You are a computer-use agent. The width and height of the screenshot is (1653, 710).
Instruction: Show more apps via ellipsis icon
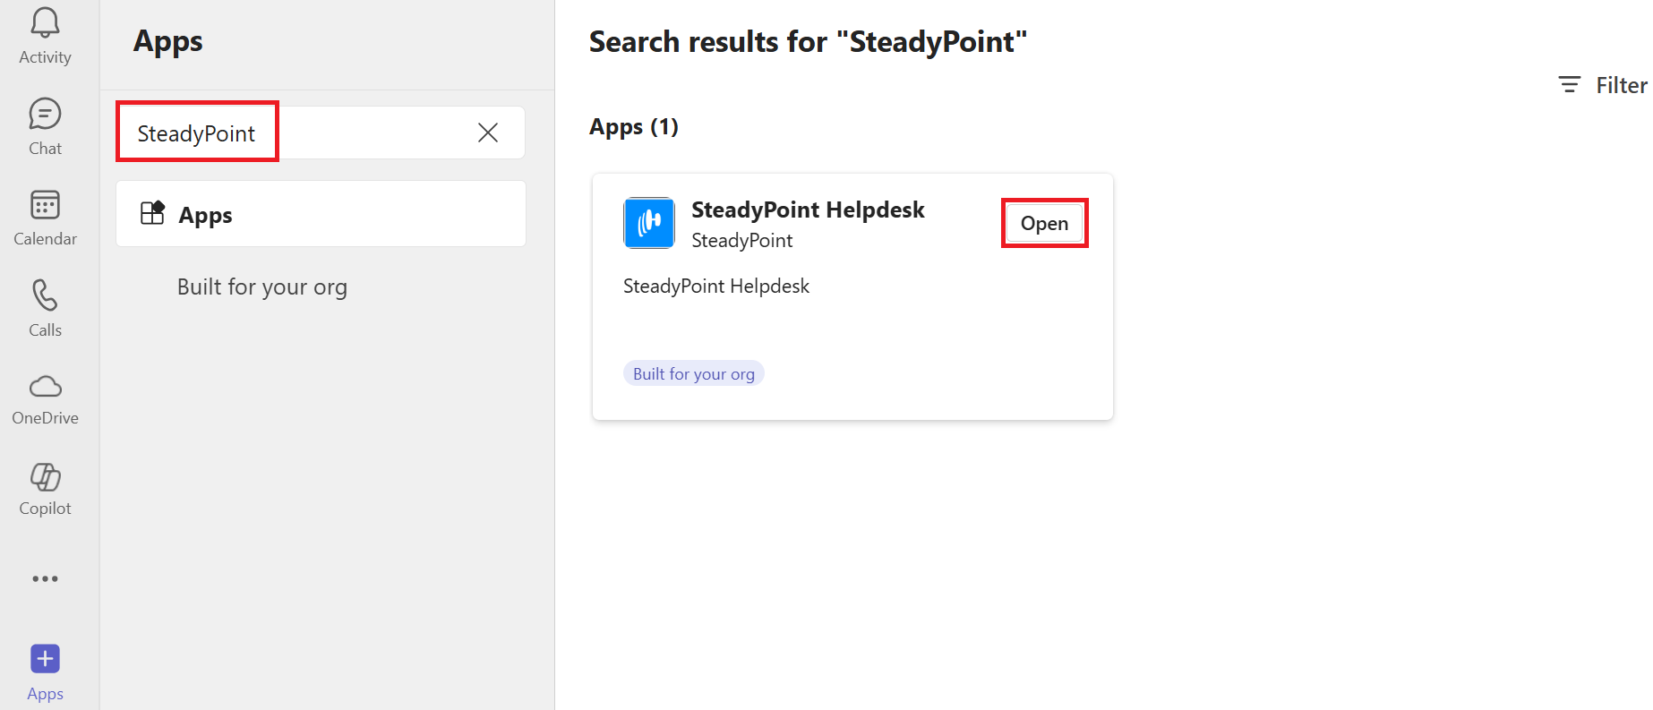coord(45,579)
